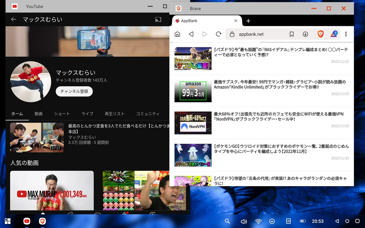The image size is (365, 228).
Task: Switch to the ライブ tab
Action: (x=87, y=114)
